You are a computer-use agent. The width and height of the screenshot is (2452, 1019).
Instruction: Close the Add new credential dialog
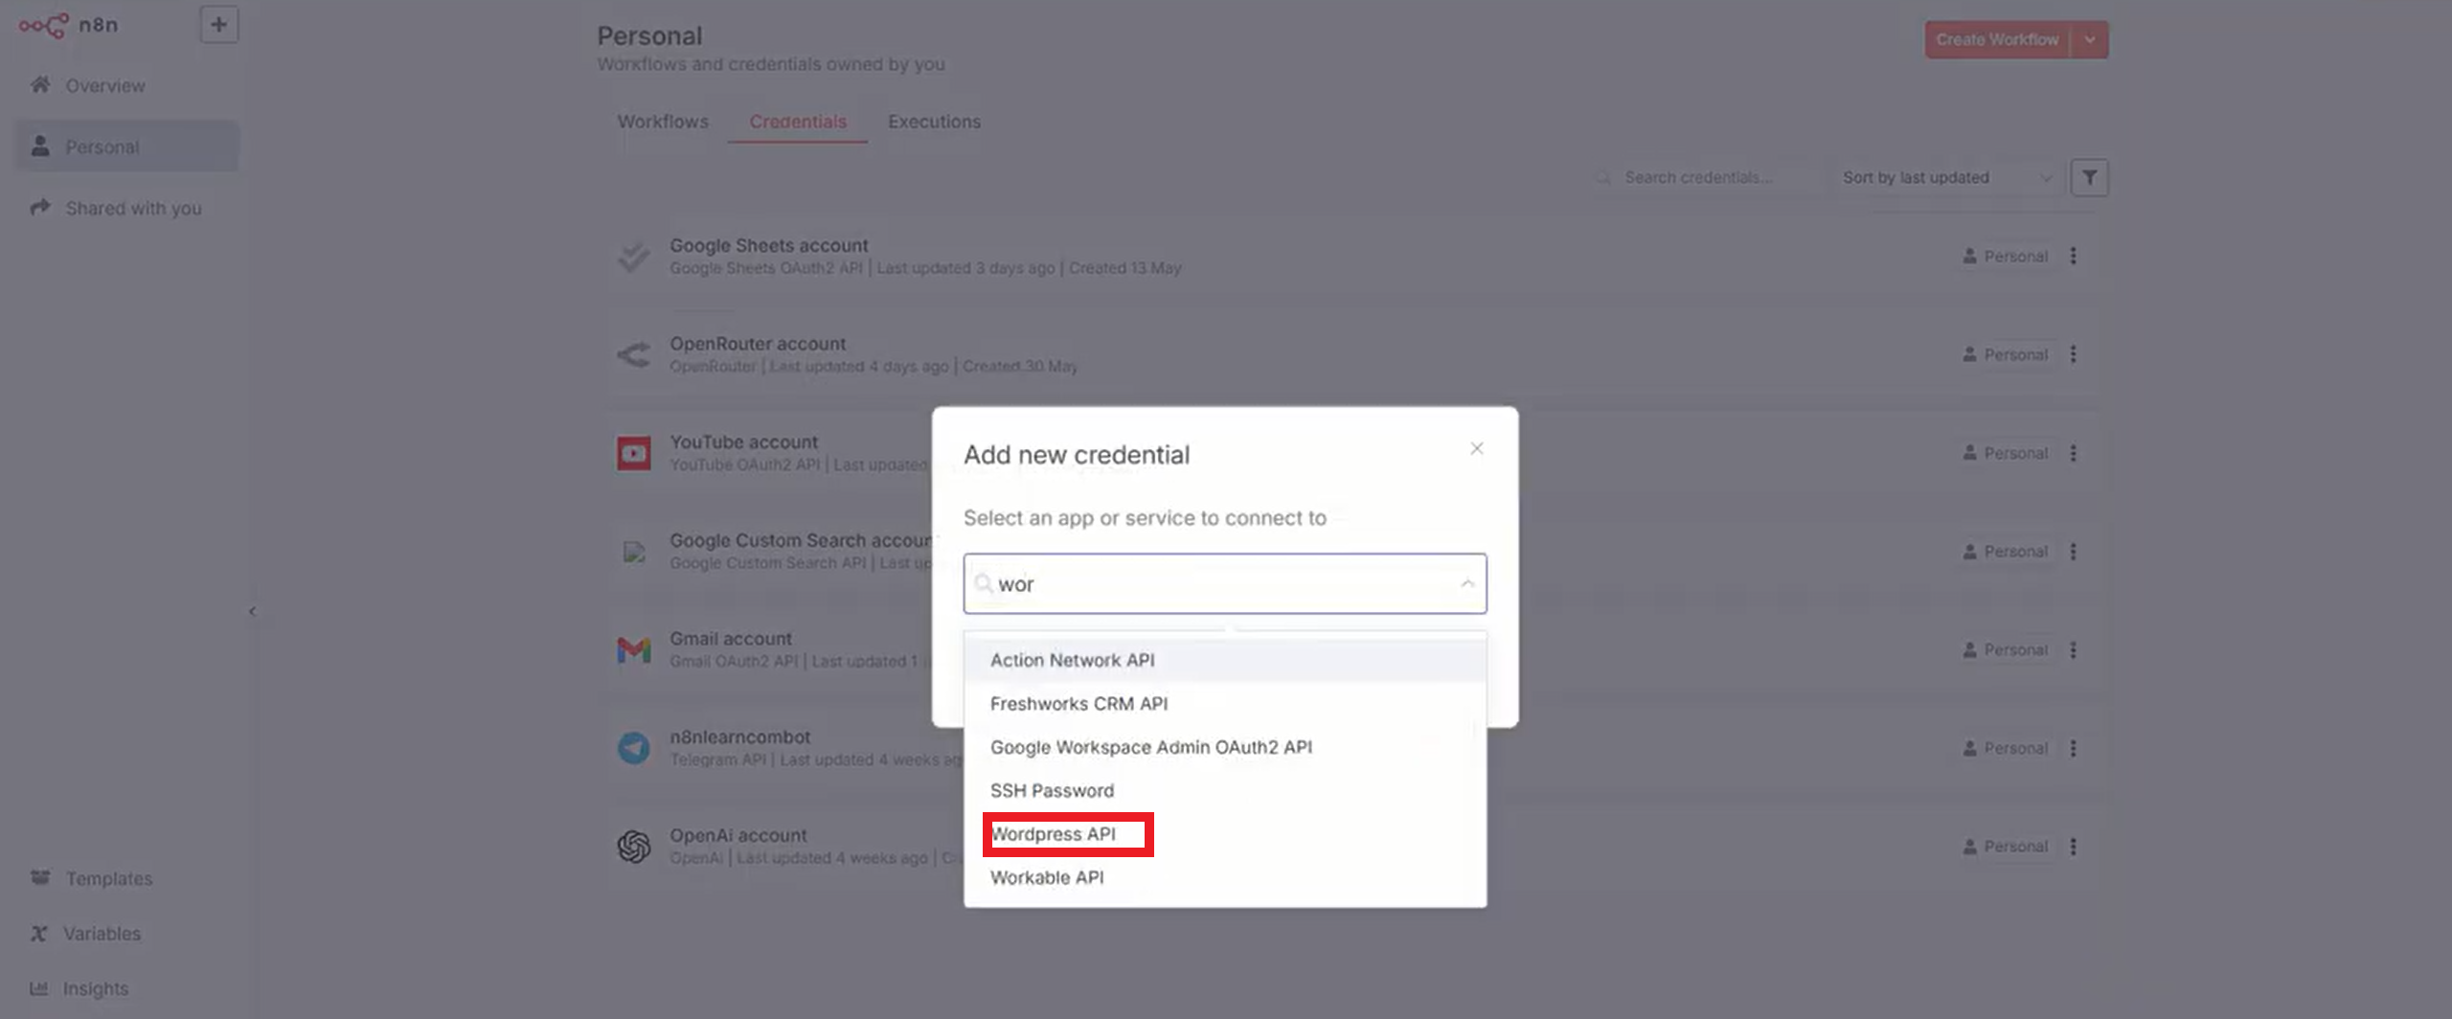[1477, 448]
